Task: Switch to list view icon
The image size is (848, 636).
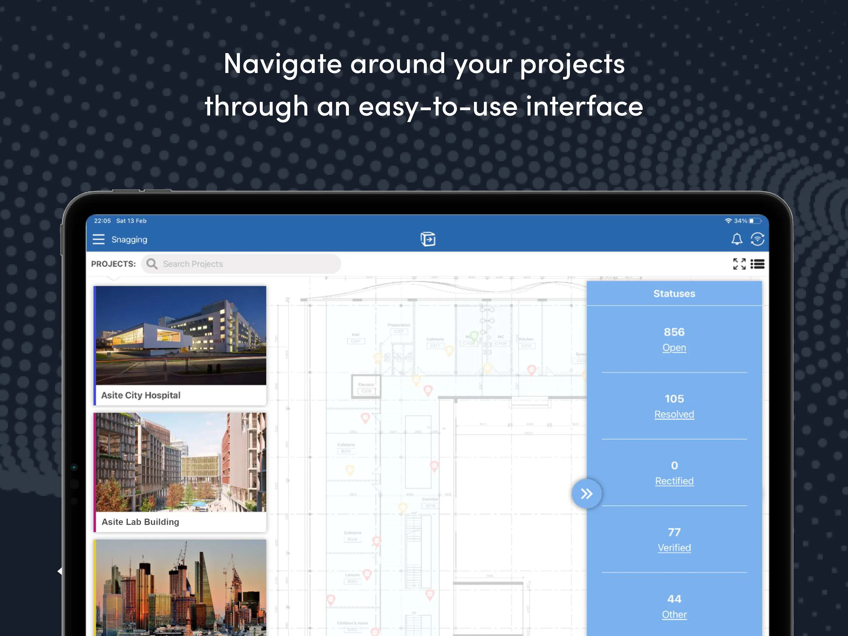Action: click(x=758, y=264)
